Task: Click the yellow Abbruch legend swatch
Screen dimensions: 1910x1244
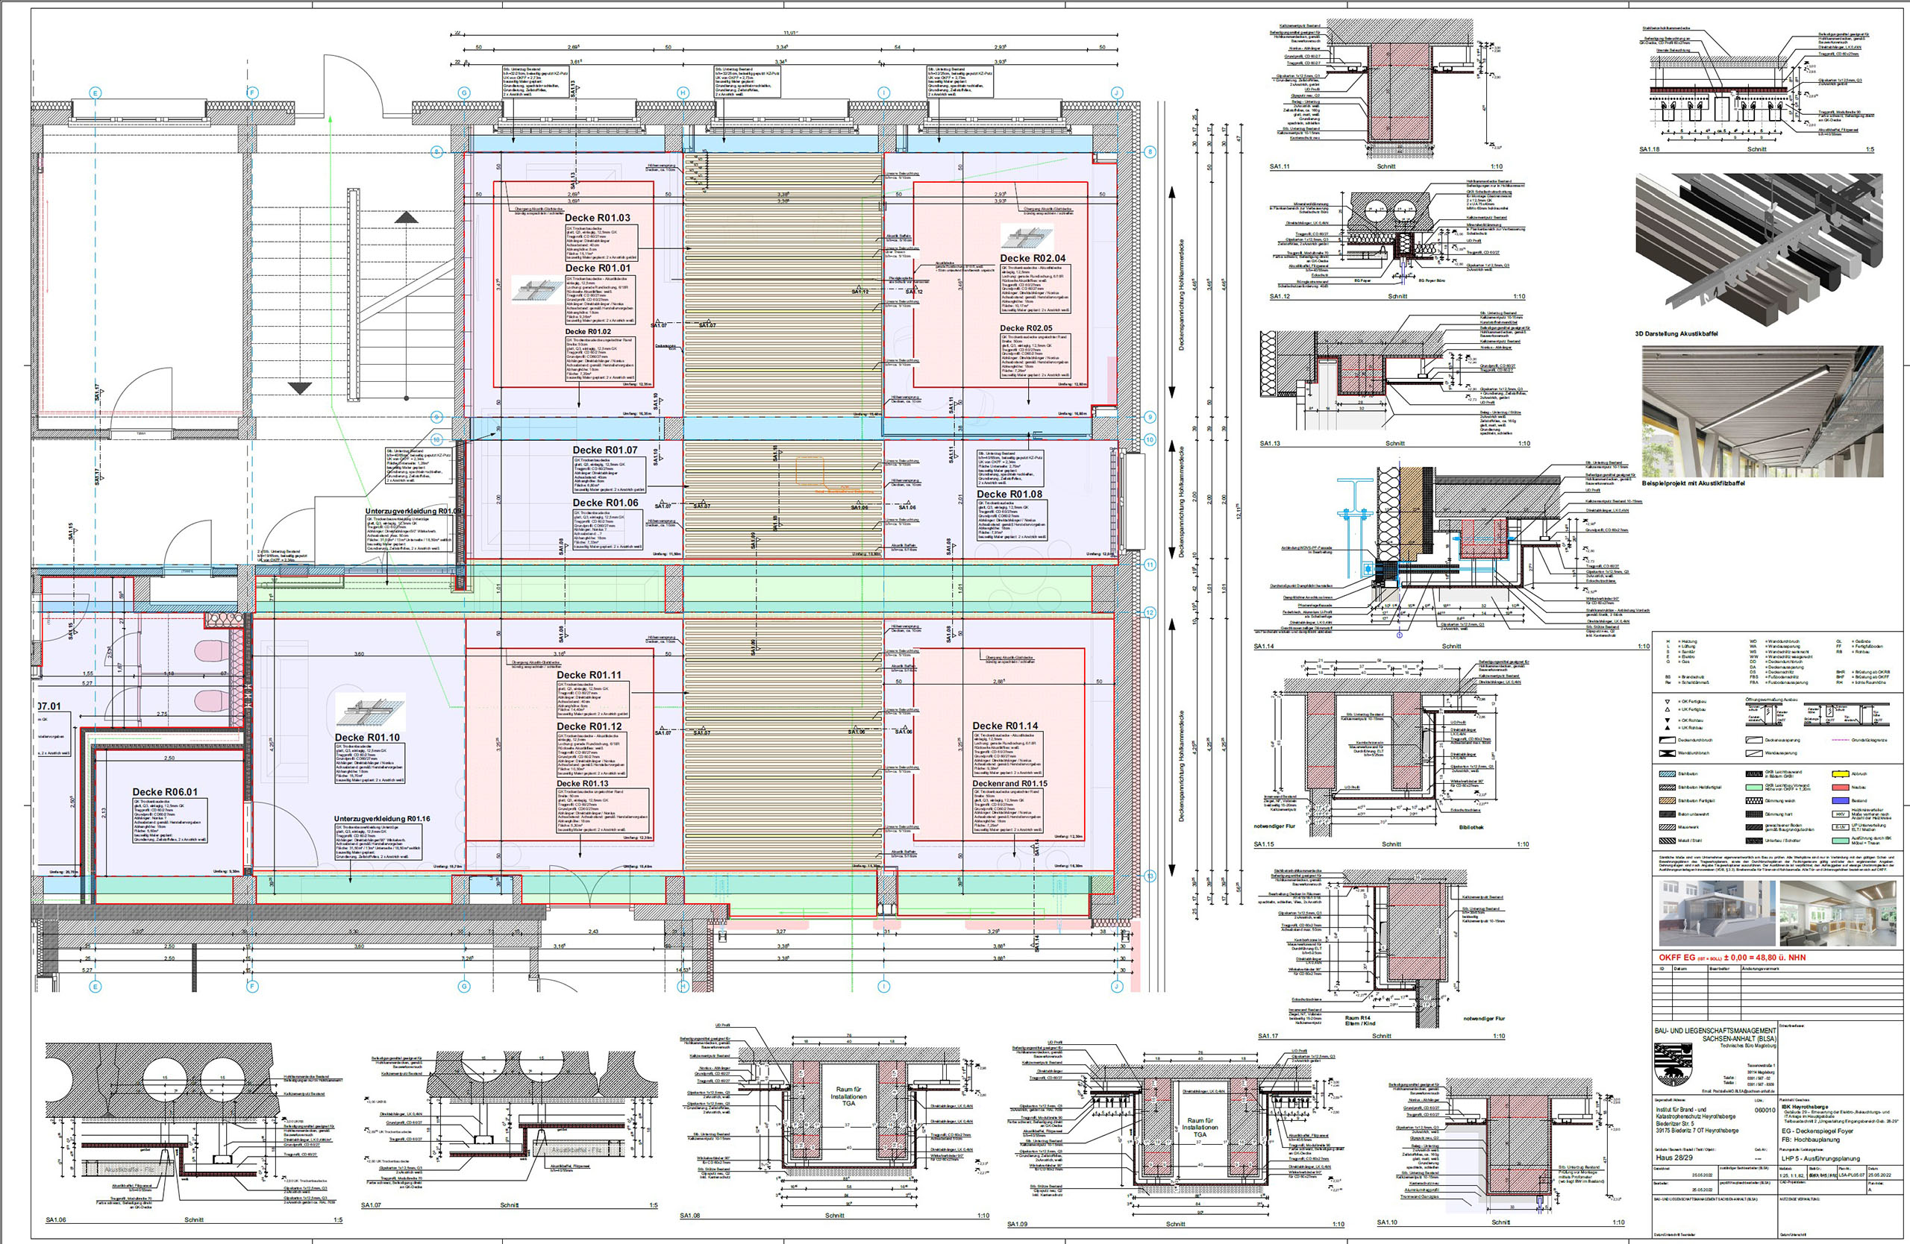Action: 1841,774
